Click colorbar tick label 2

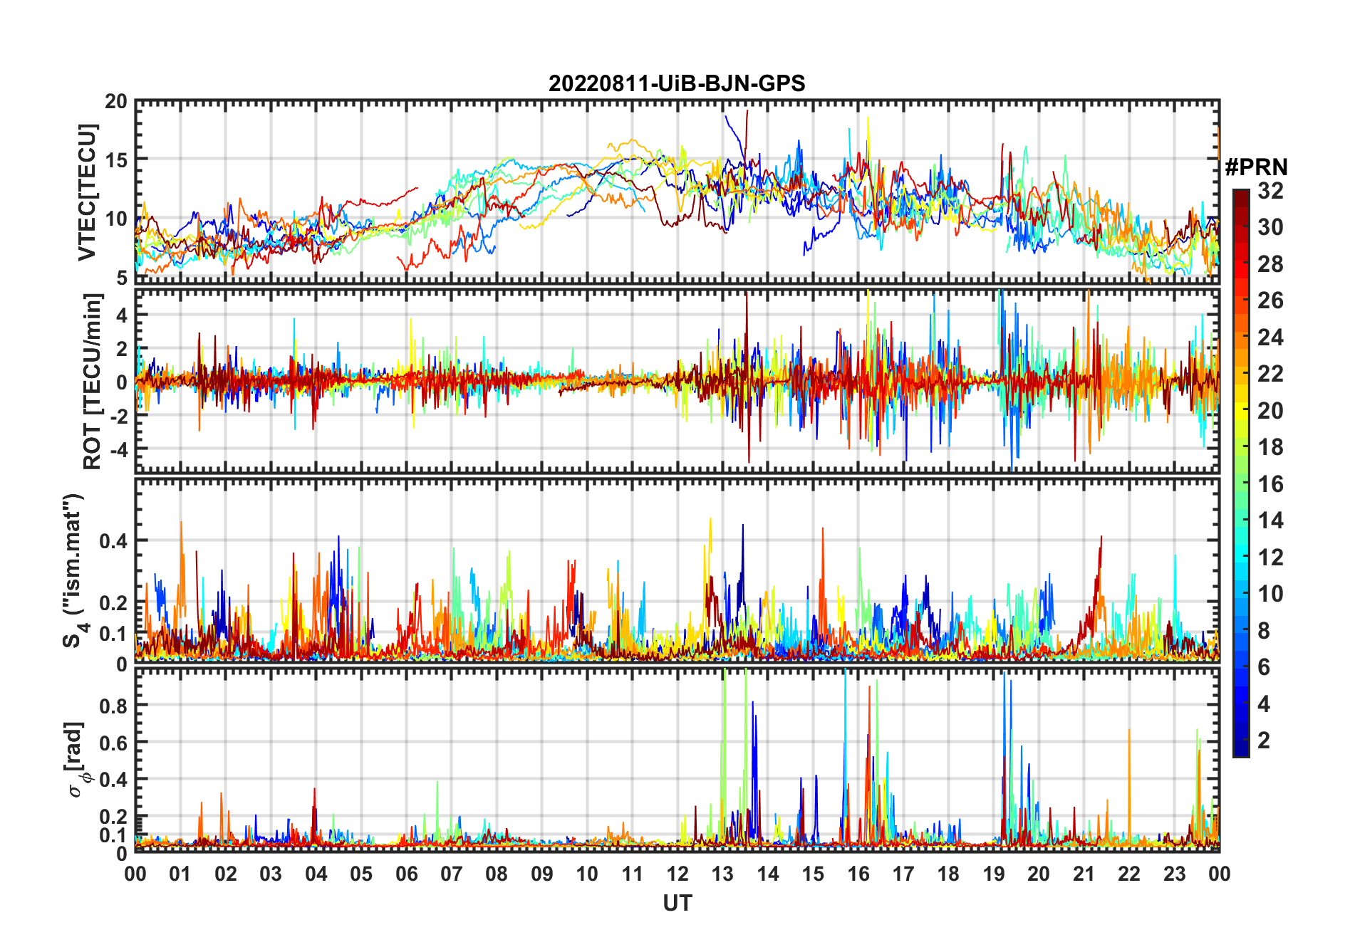[1264, 741]
